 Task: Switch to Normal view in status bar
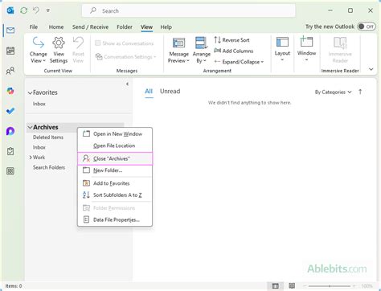click(x=275, y=286)
